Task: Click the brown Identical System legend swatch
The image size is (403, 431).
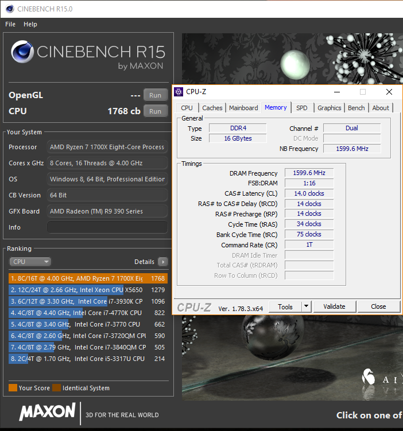Action: click(57, 388)
